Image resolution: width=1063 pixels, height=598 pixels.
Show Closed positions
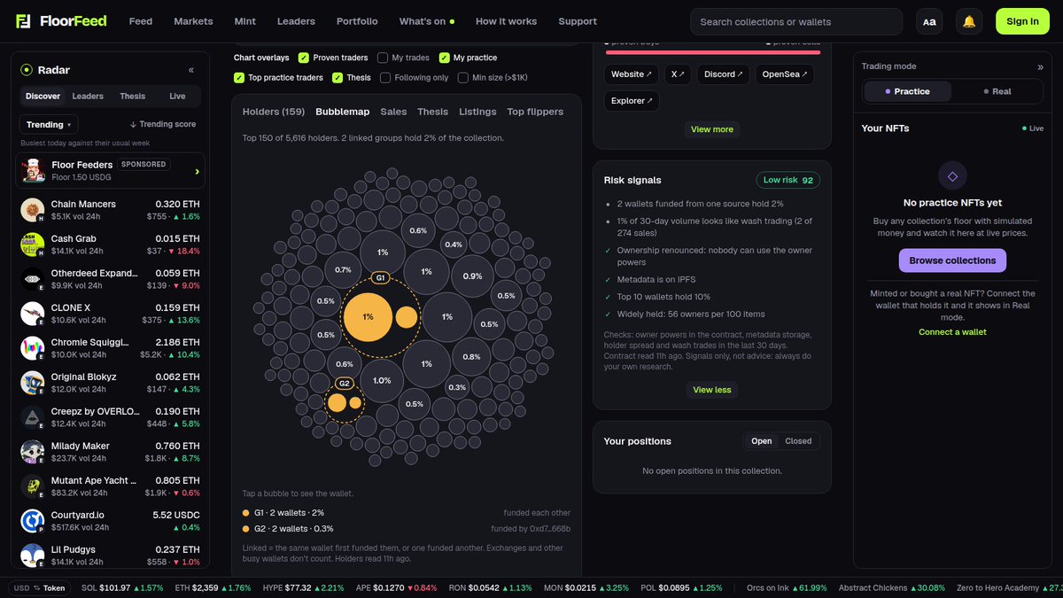[x=798, y=441]
